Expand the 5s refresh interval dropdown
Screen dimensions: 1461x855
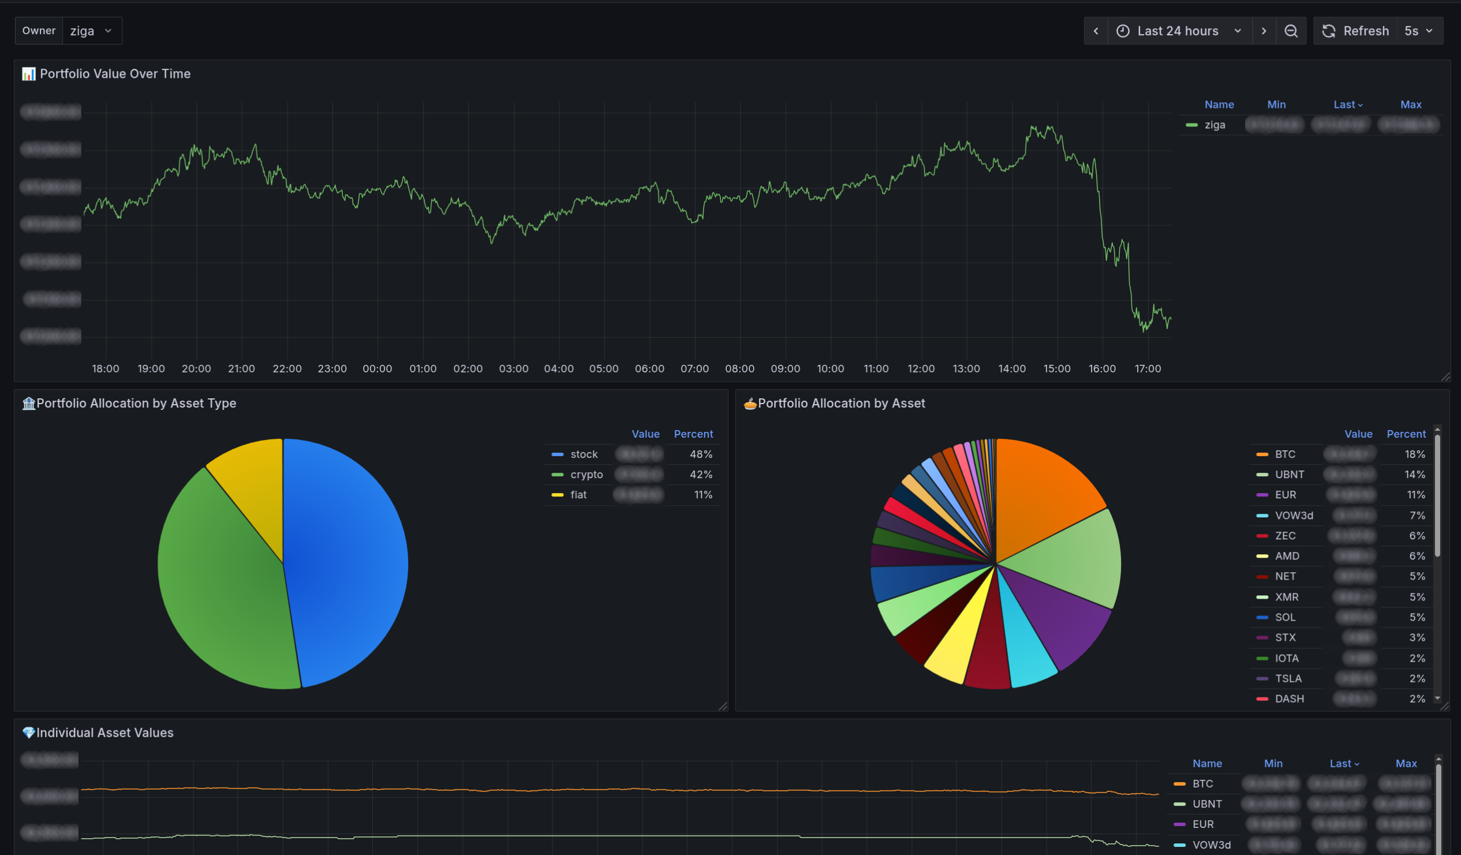click(1418, 31)
